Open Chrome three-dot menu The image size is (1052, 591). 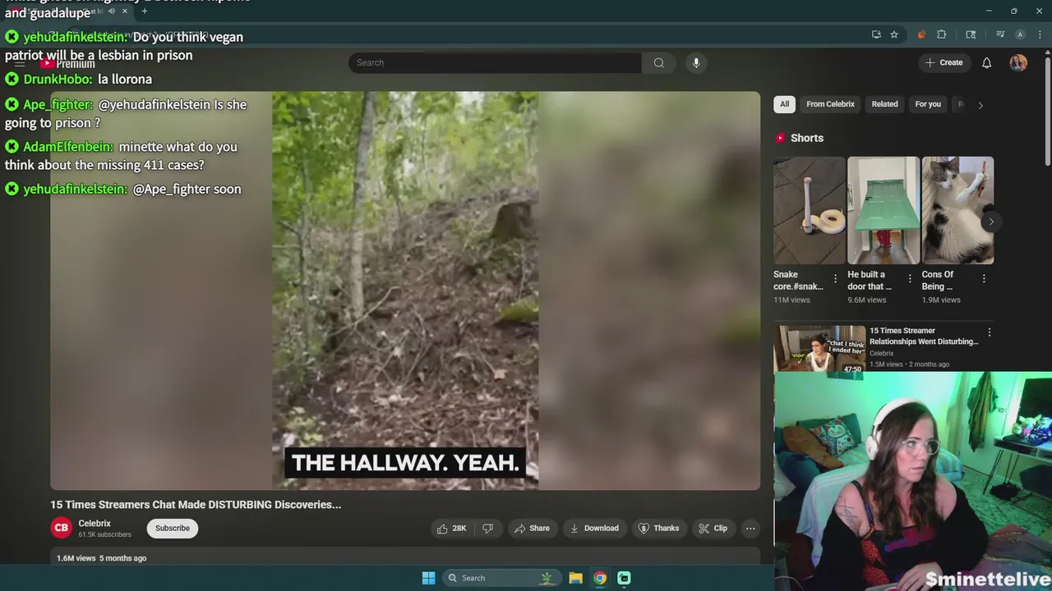1039,34
